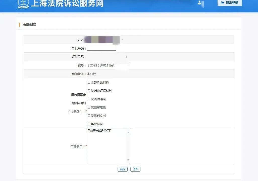Check the 仅诉讼证据材料 checkbox
This screenshot has height=181, width=258.
tap(89, 91)
